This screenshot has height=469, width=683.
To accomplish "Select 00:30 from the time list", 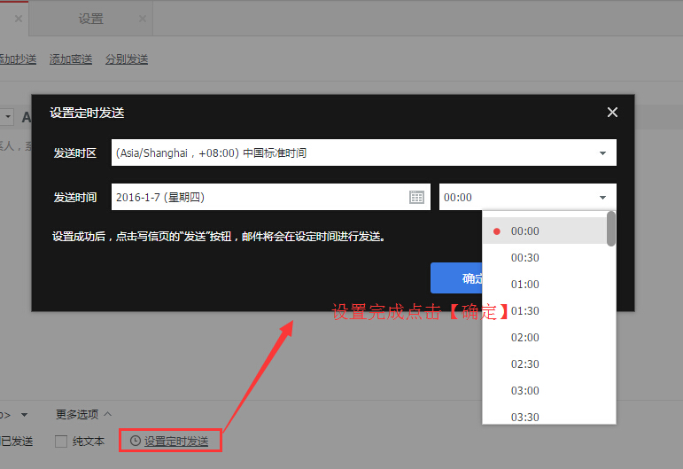I will tap(524, 258).
